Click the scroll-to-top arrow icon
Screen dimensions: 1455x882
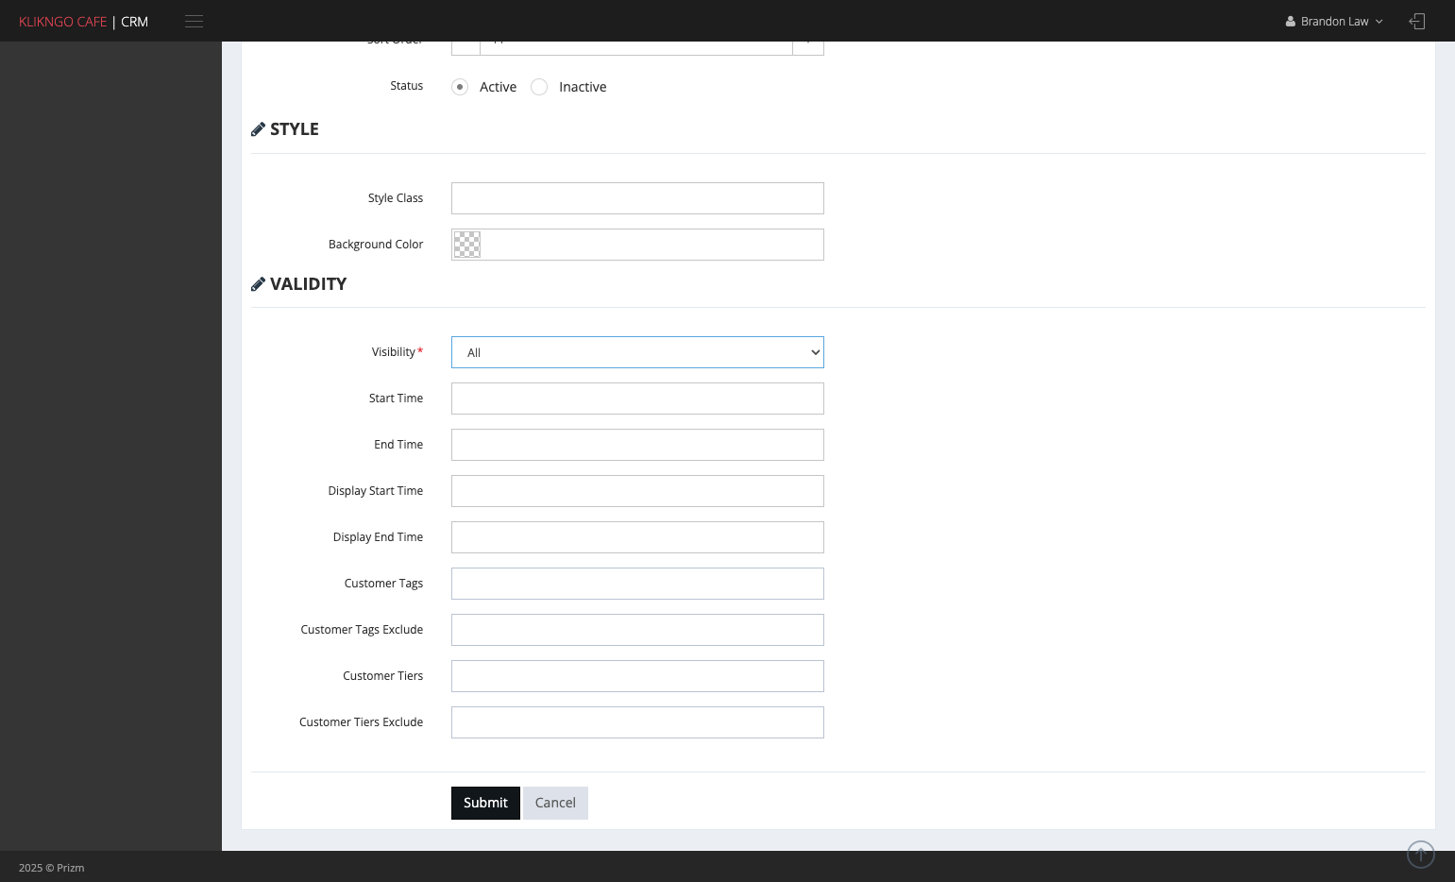click(1420, 854)
